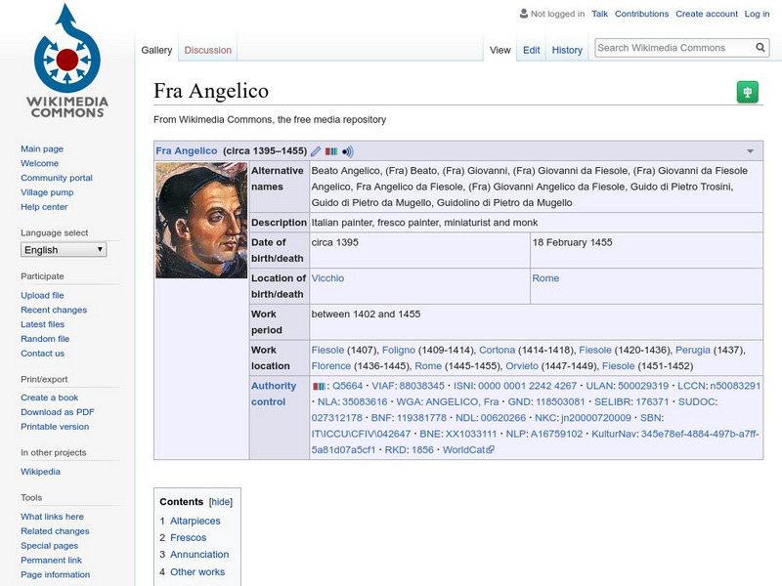
Task: Open the Authority control link
Action: click(274, 394)
